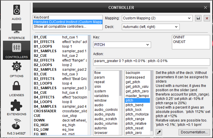The height and width of the screenshot is (138, 213).
Task: Select the audio_inputs category
Action: [x=106, y=114]
